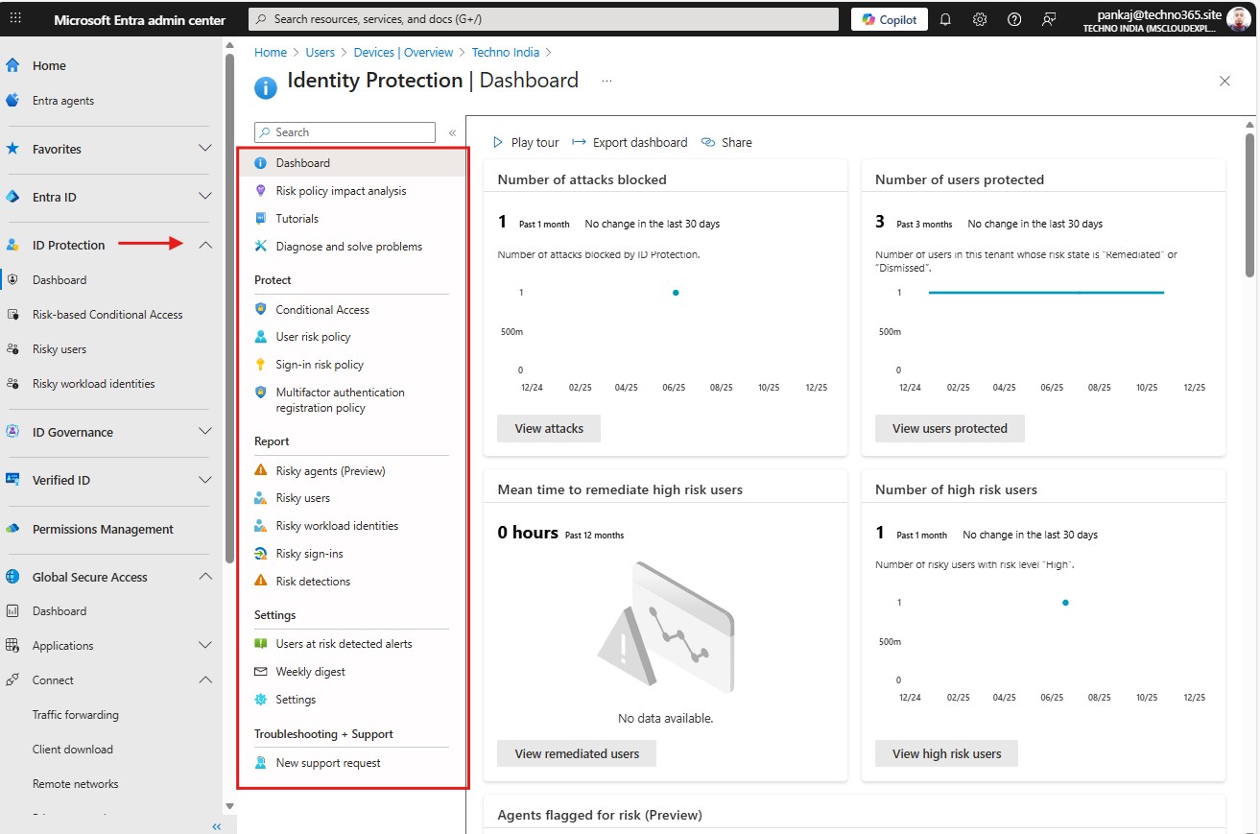The width and height of the screenshot is (1260, 834).
Task: Open the feedback icon in top bar
Action: 1049,19
